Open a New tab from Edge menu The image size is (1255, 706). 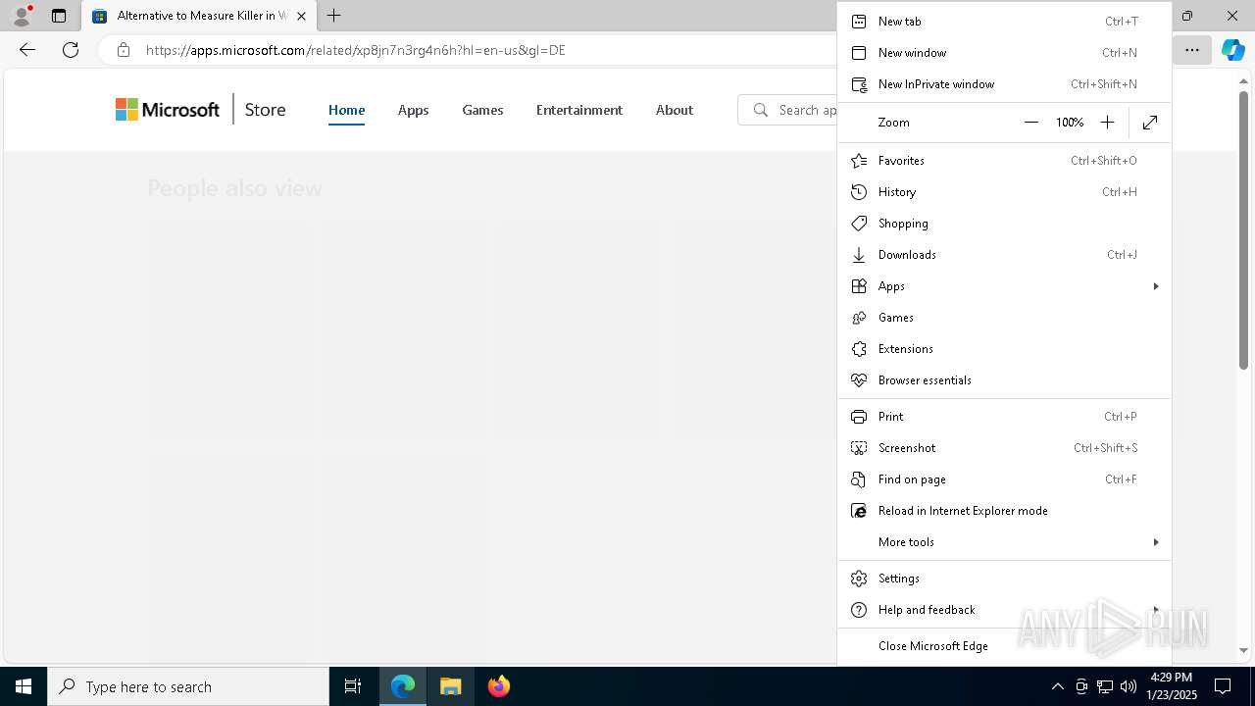[1004, 22]
